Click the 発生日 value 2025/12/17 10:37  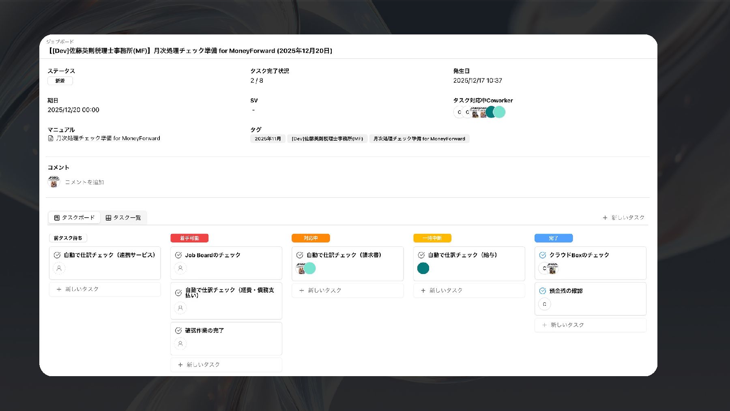(478, 81)
